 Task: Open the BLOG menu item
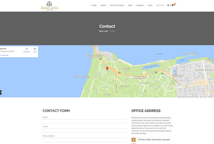pos(150,5)
